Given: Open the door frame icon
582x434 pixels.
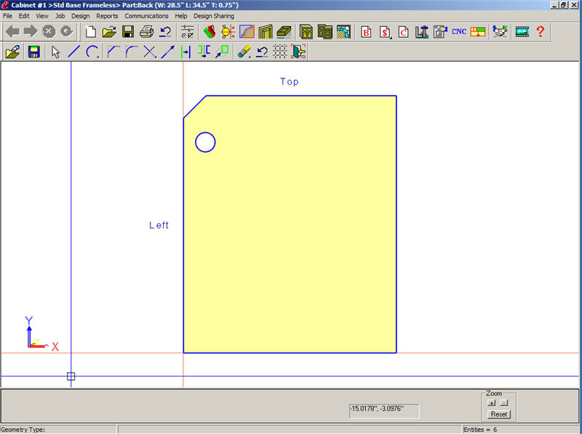Looking at the screenshot, I should pos(266,31).
